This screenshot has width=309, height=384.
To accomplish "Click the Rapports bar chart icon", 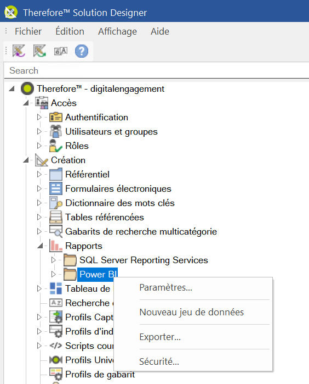I will pos(56,246).
